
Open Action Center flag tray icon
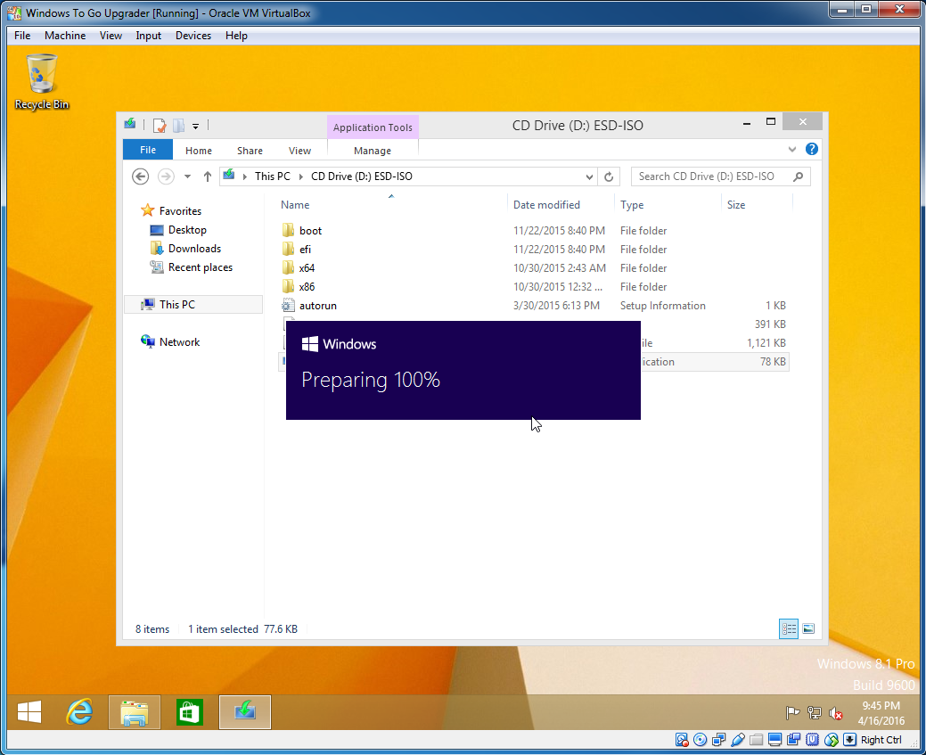click(792, 713)
